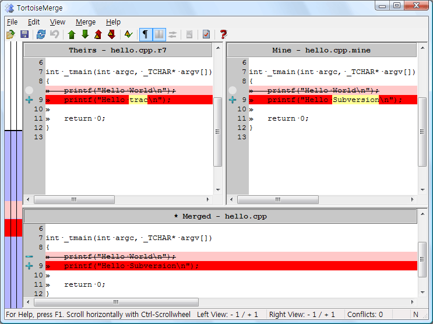Click the yellow-green arrows icon after the red arrows
This screenshot has width=433, height=324.
click(129, 35)
